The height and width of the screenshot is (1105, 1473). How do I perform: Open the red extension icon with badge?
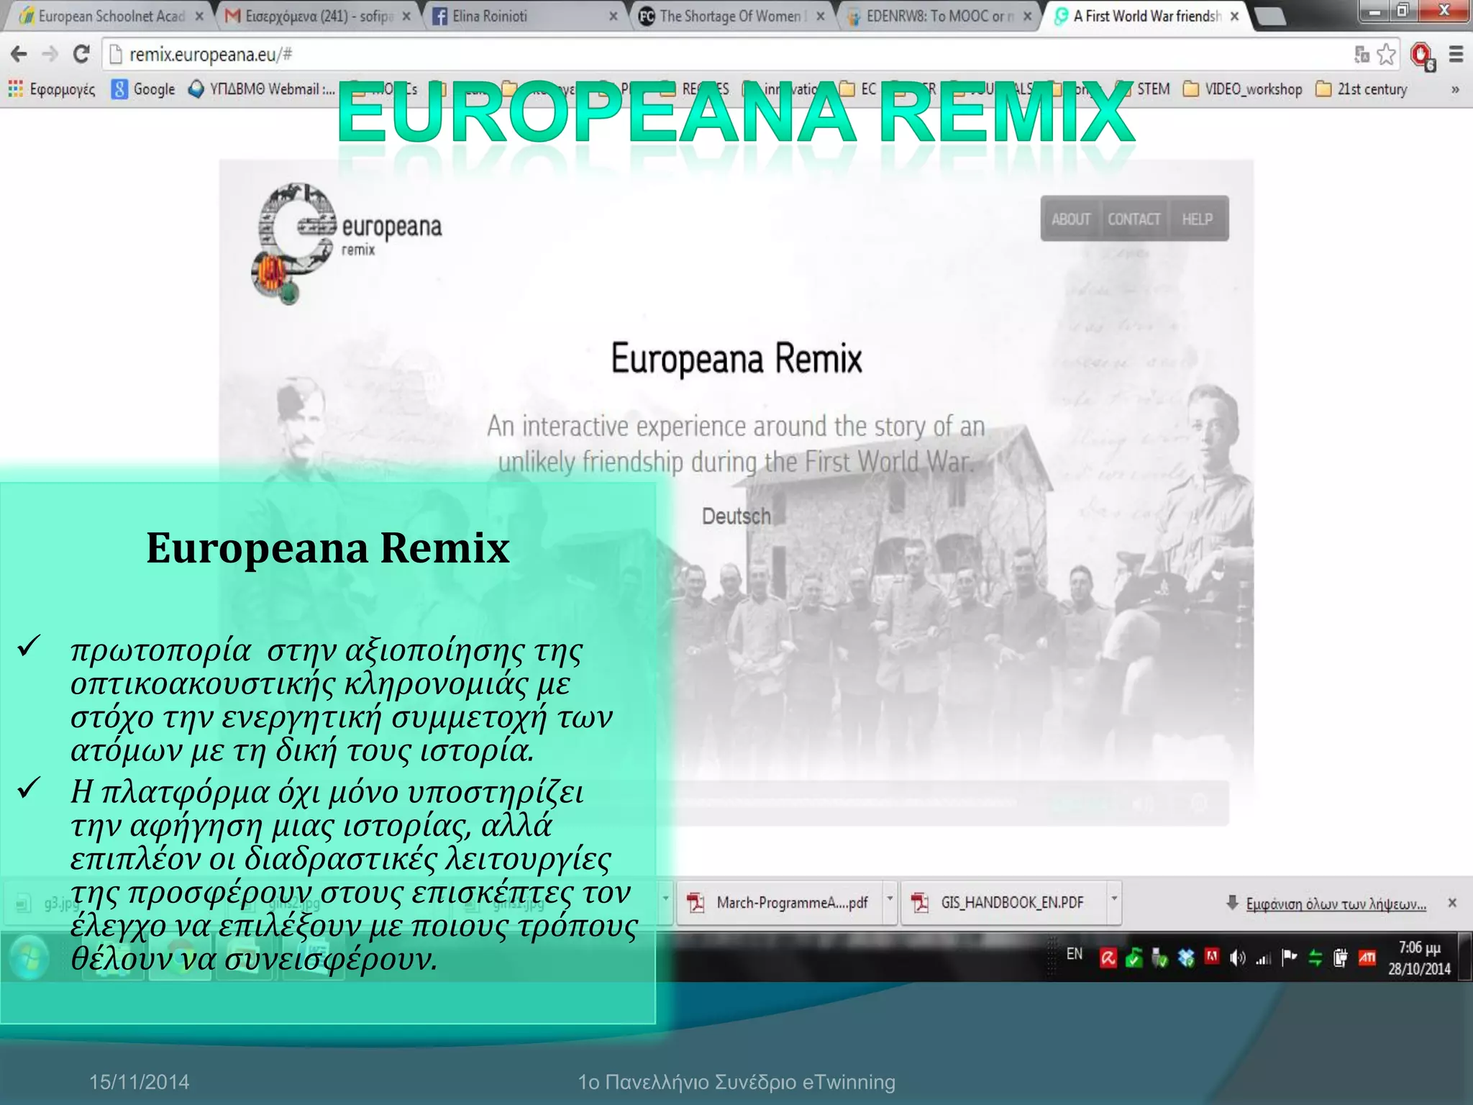coord(1422,55)
